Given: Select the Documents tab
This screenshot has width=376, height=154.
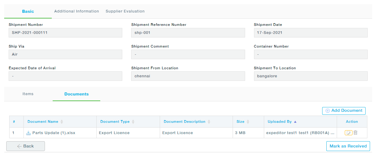Looking at the screenshot, I should [76, 94].
